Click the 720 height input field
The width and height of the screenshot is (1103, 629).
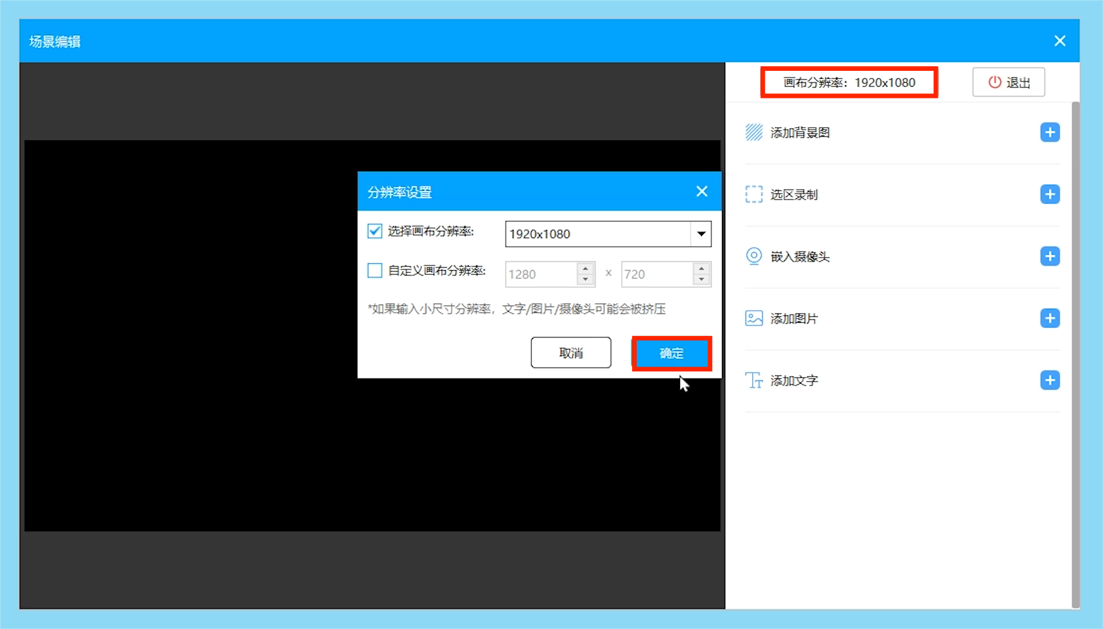tap(656, 274)
